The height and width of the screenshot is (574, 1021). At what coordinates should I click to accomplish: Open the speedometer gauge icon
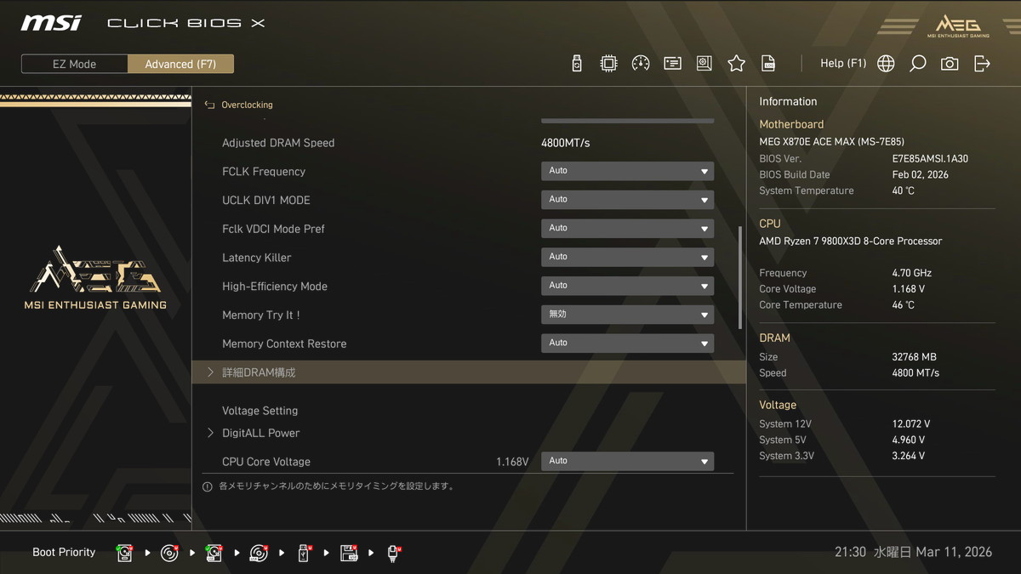(641, 64)
